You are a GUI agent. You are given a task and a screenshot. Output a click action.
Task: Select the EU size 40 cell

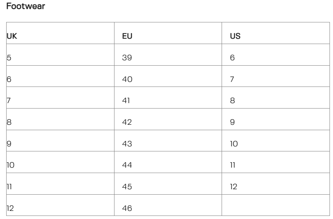pyautogui.click(x=127, y=80)
